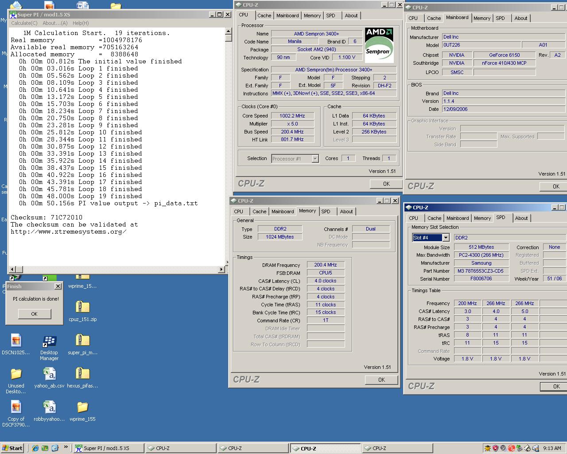Click the Core Speed value 1002.2 MHz

pyautogui.click(x=292, y=116)
